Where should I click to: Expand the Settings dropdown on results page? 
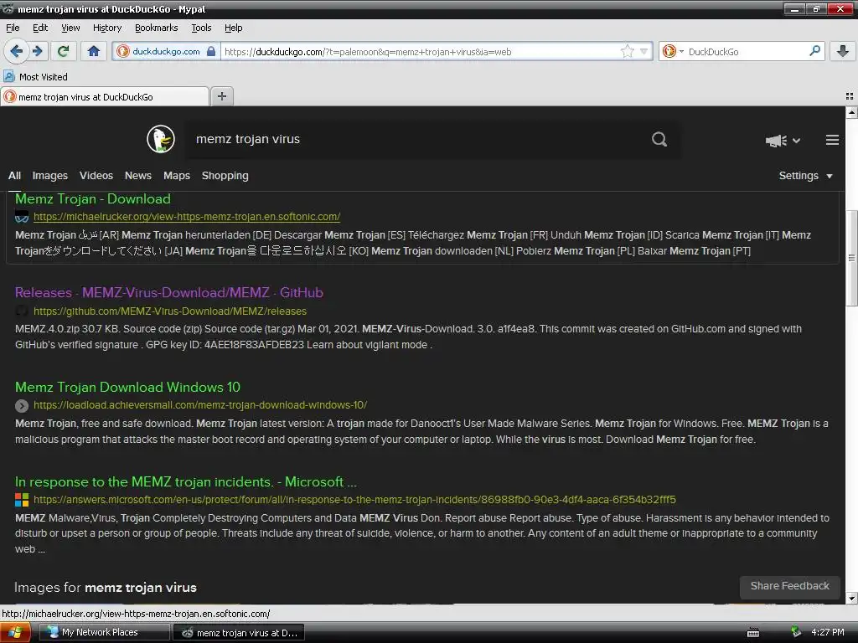click(805, 176)
